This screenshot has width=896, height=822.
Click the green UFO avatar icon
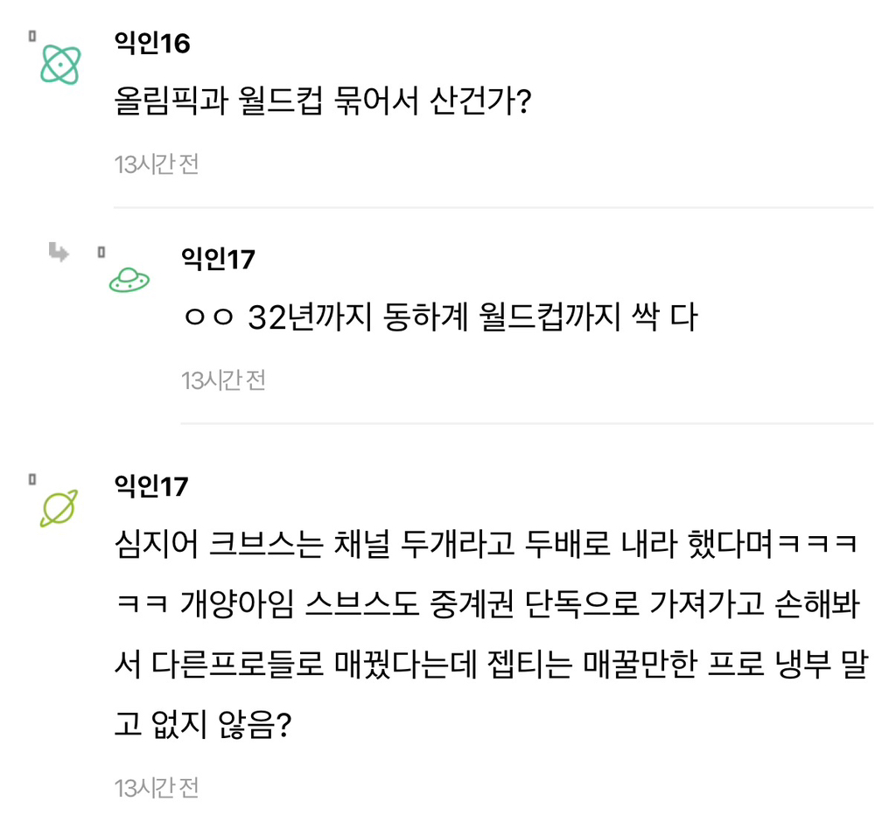128,280
